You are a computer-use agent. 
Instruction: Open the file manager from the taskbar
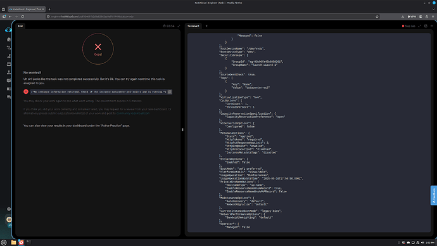tap(13, 242)
